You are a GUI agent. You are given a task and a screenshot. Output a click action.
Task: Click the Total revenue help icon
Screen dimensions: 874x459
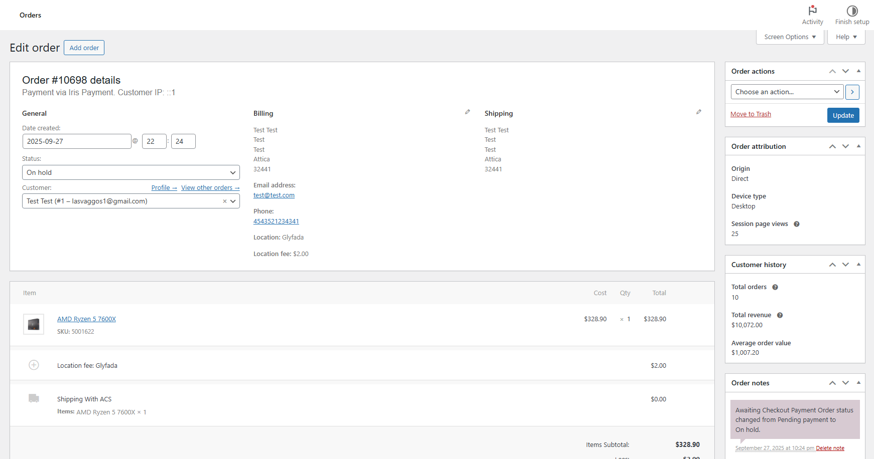tap(780, 315)
